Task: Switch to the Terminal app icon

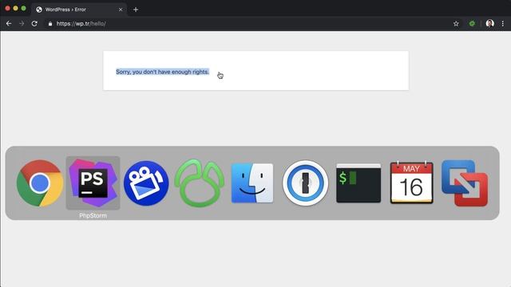Action: pyautogui.click(x=358, y=183)
